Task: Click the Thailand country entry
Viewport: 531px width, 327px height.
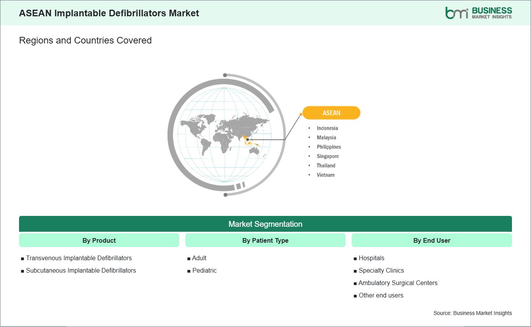Action: pyautogui.click(x=326, y=165)
